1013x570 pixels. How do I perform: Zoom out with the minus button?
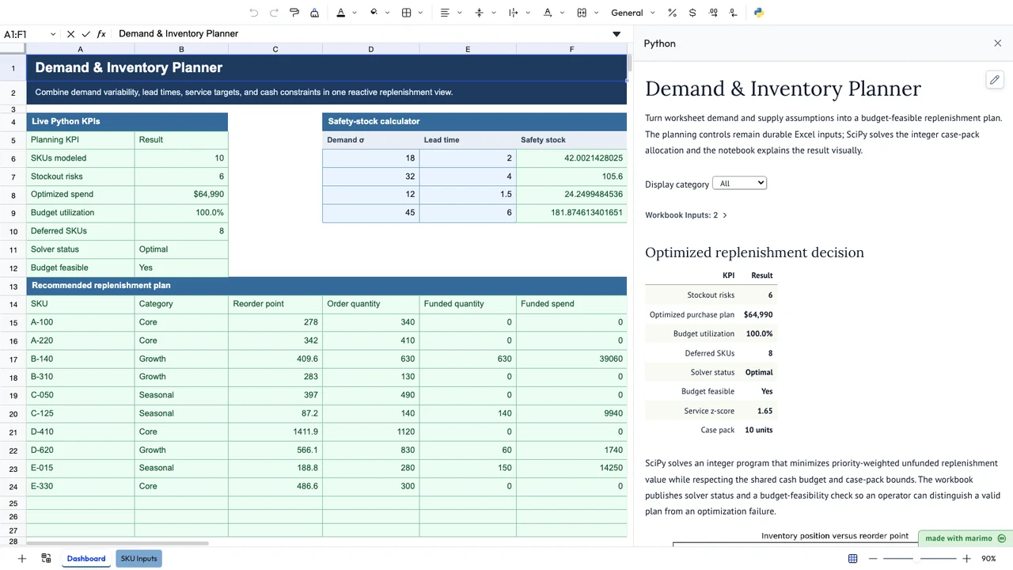(872, 559)
